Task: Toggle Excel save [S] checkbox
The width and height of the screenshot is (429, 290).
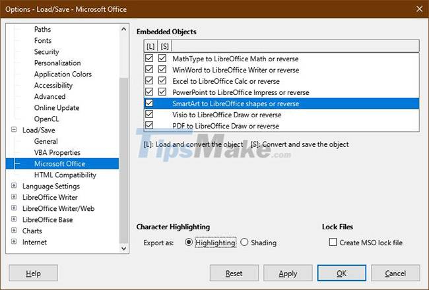Action: [162, 80]
